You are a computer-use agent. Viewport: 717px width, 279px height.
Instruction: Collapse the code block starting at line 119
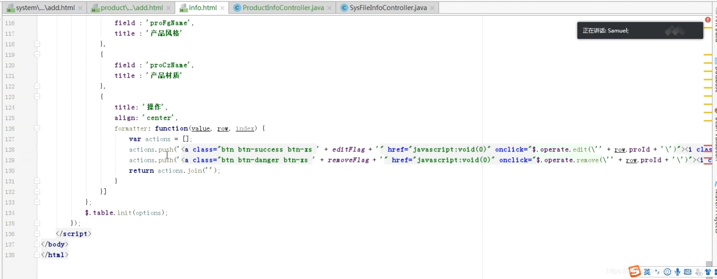(37, 54)
